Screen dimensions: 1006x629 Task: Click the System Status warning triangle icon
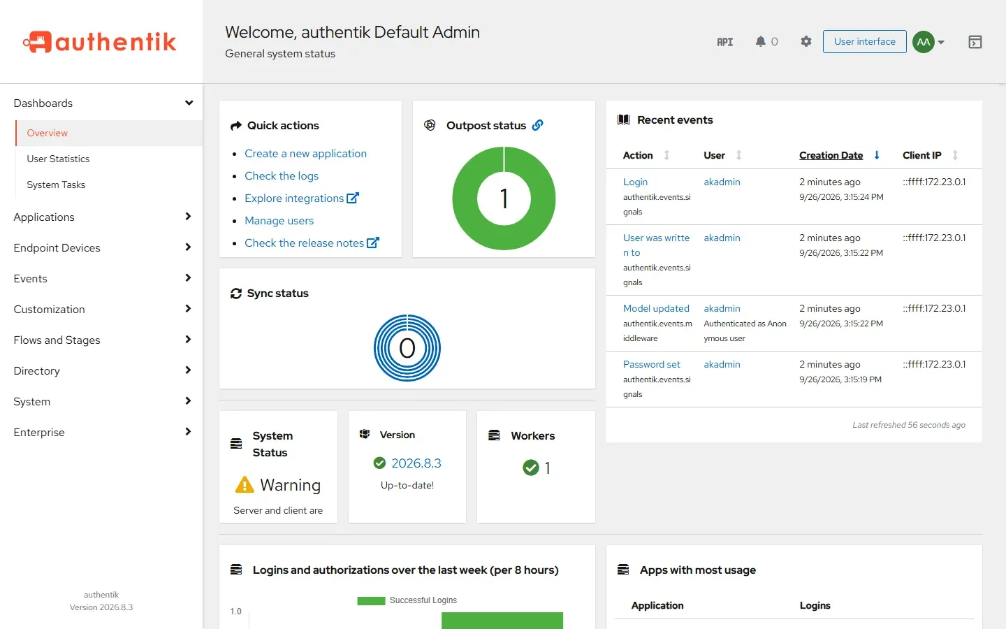245,484
